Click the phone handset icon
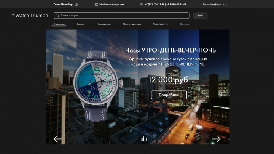274x154 pixels. coord(142,5)
